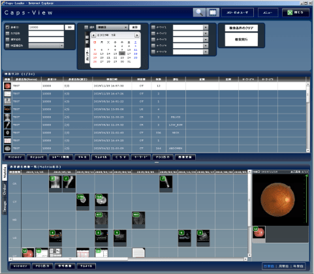Switch to the Order side tab
The width and height of the screenshot is (314, 274).
(5, 189)
